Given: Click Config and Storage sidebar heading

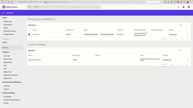Looking at the screenshot, I should pyautogui.click(x=8, y=93).
